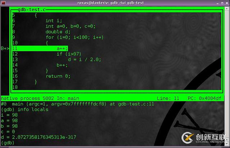230x148 pixels.
Task: Click '(gdb) info locals' command line
Action: point(25,109)
